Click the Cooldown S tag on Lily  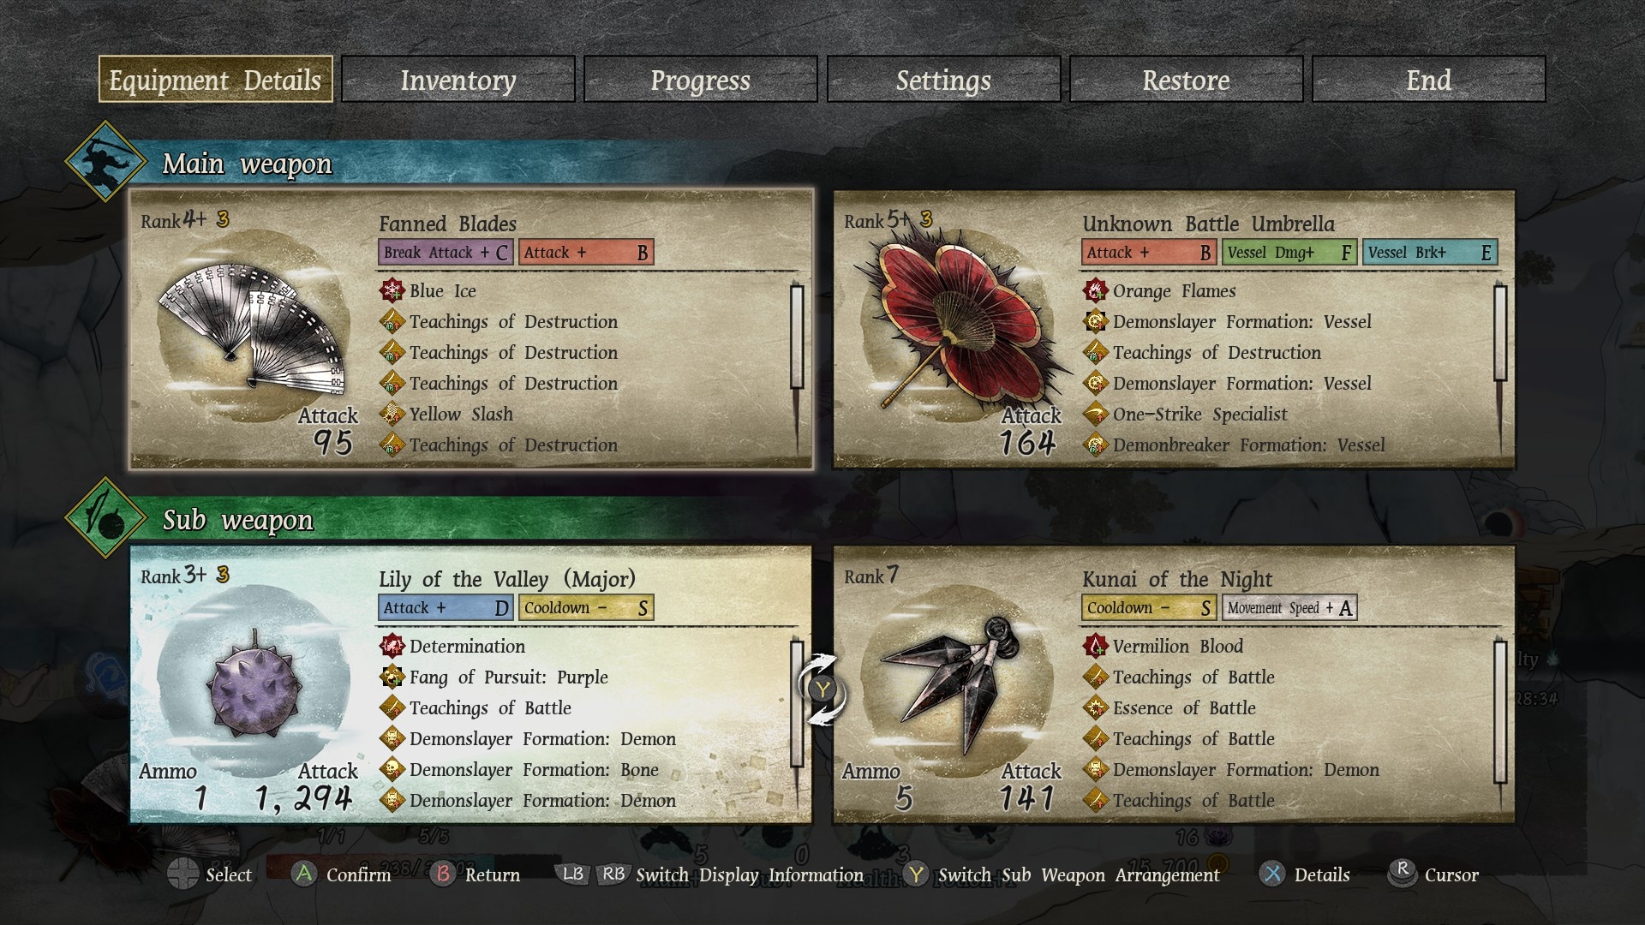click(x=587, y=608)
